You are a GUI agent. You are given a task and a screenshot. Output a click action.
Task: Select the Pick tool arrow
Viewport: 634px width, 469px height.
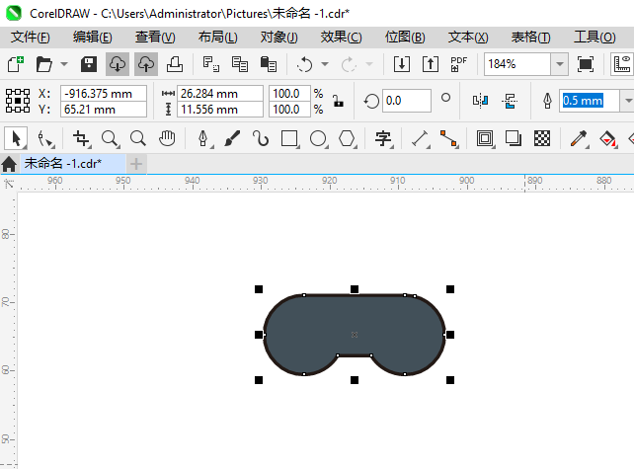tap(16, 138)
